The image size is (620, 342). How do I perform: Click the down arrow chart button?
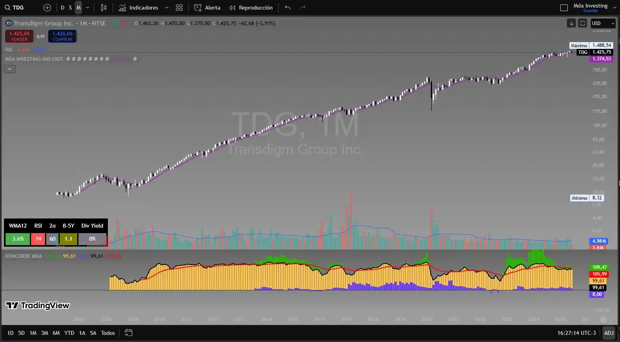(x=571, y=23)
